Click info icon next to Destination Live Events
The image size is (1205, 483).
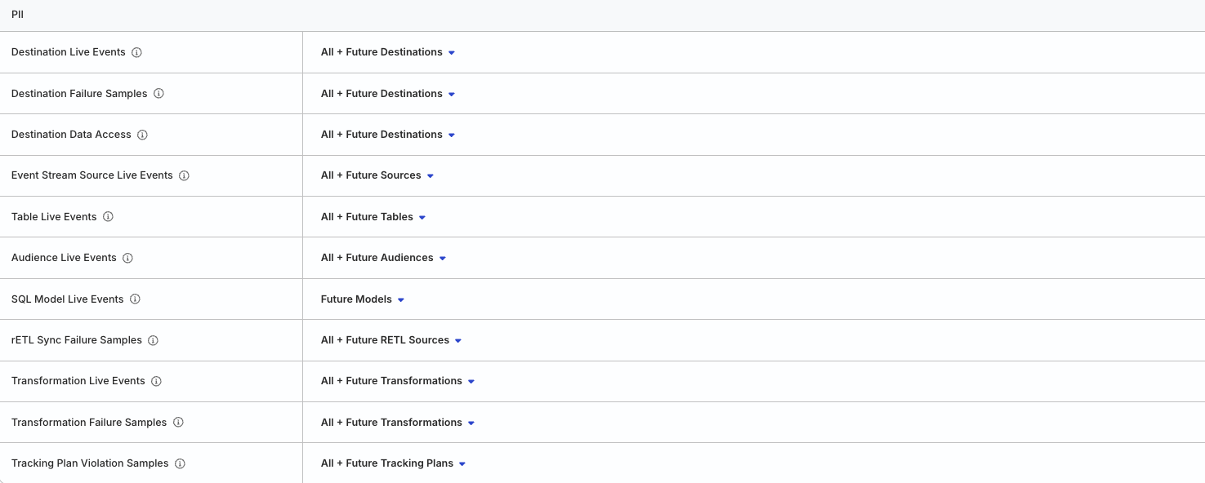click(x=136, y=52)
